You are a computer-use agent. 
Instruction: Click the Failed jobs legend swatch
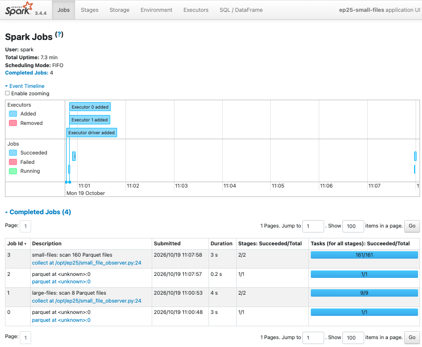pos(13,162)
